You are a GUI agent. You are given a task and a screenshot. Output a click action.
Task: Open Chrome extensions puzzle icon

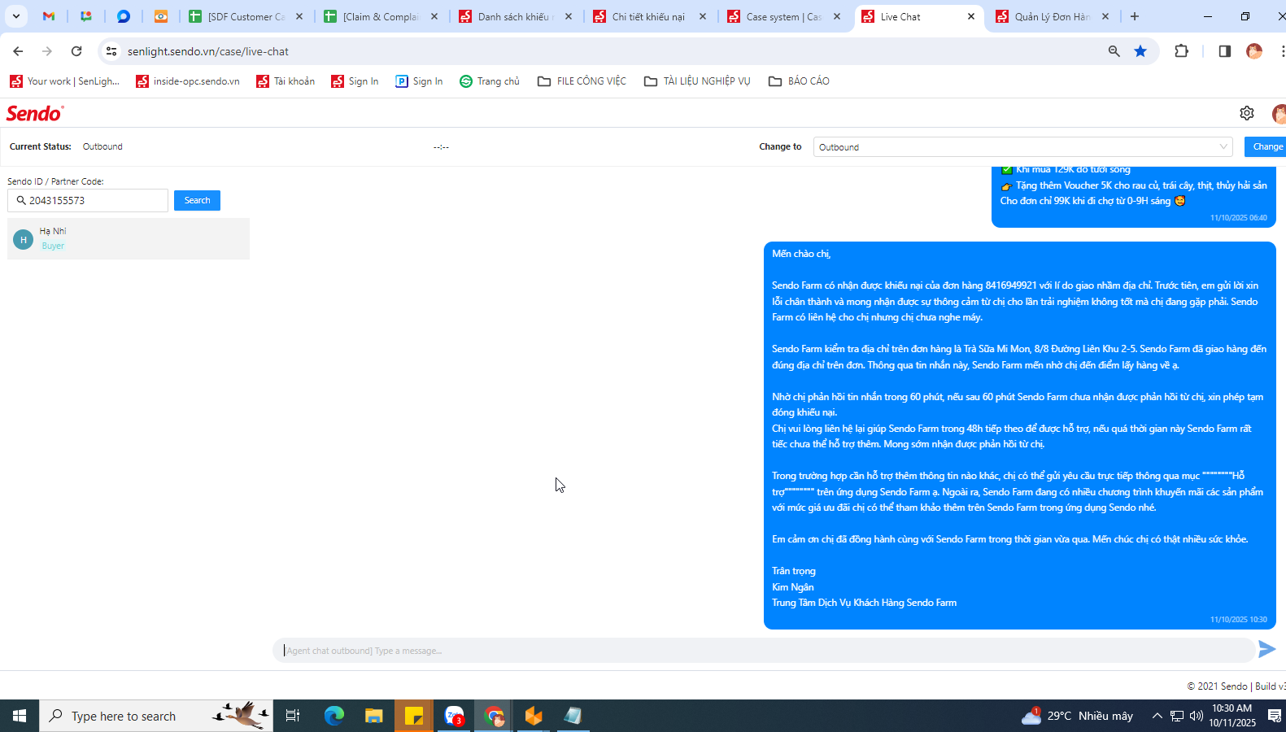pyautogui.click(x=1182, y=51)
